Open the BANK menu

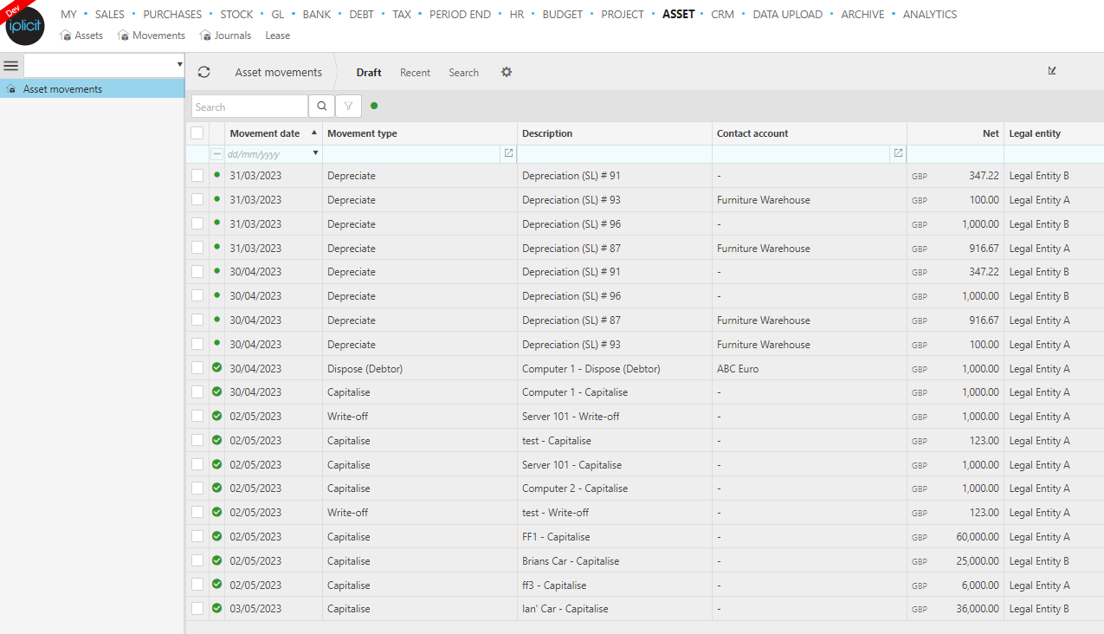(x=317, y=14)
